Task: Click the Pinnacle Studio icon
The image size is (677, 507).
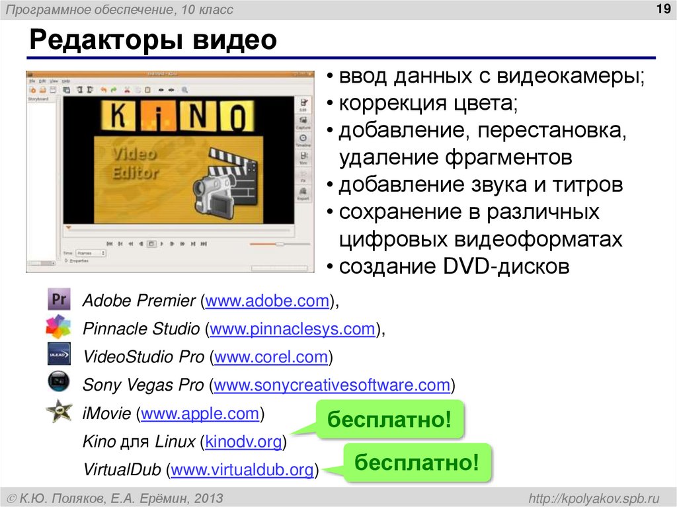Action: coord(58,328)
